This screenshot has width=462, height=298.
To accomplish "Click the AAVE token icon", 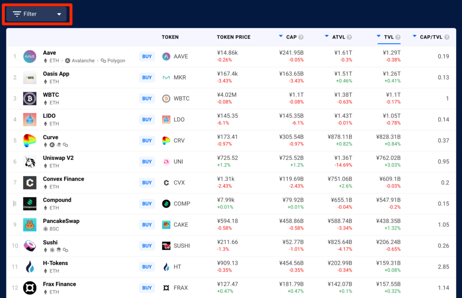I will pos(166,56).
